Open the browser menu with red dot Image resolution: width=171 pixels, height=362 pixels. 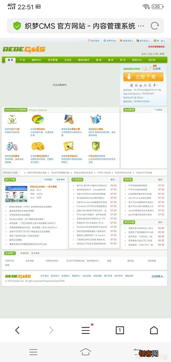tap(86, 330)
